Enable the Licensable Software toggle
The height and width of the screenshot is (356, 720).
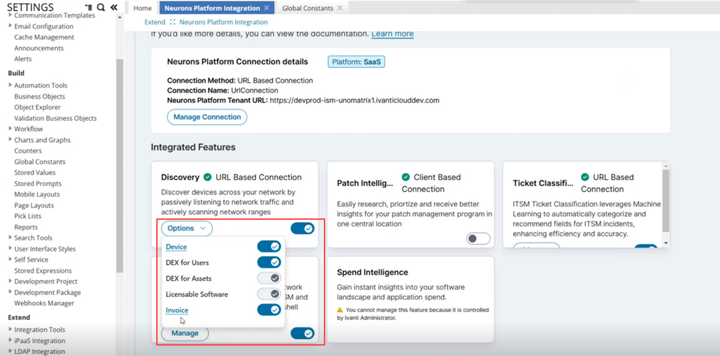(x=269, y=294)
